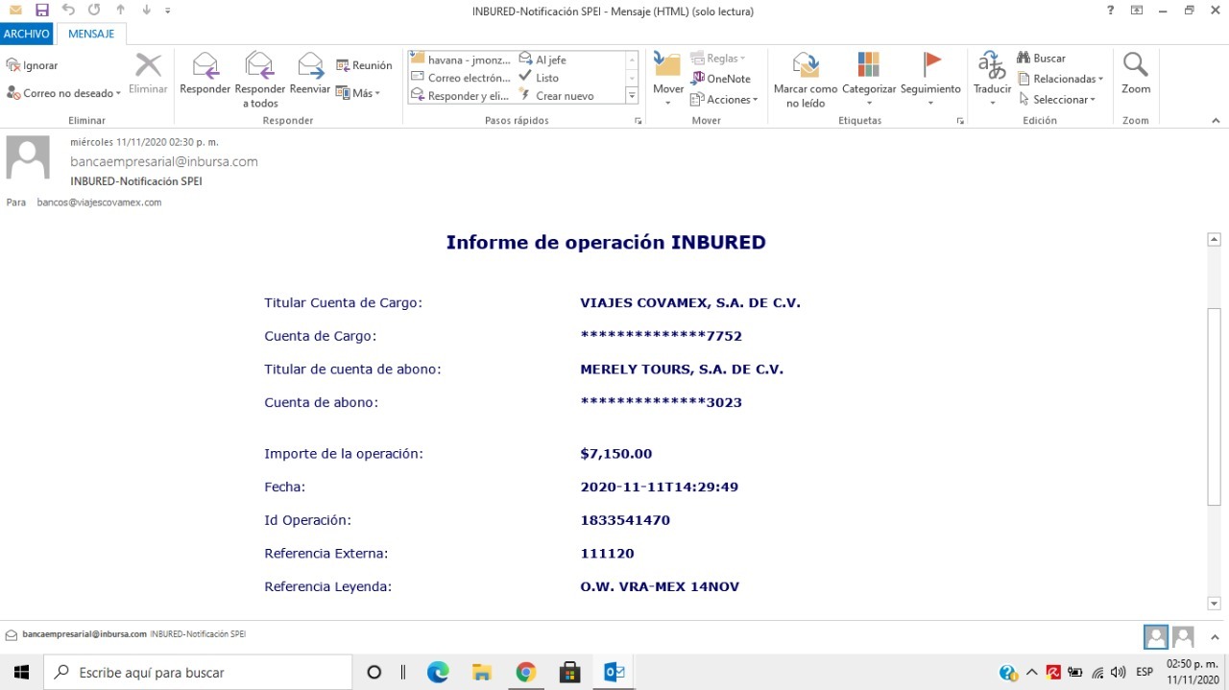This screenshot has width=1229, height=690.
Task: Expand the Reglas dropdown
Action: click(x=742, y=59)
